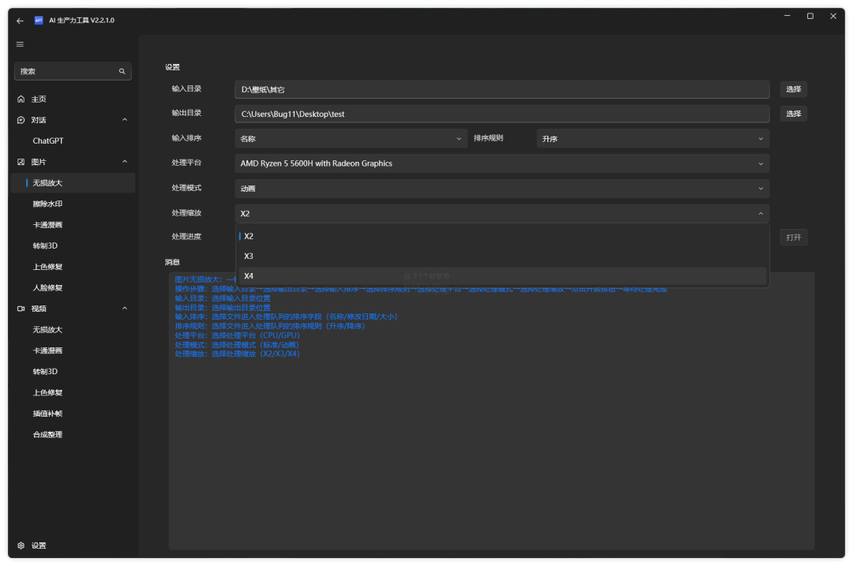The width and height of the screenshot is (853, 566).
Task: Click the 主页 house icon
Action: pos(21,99)
